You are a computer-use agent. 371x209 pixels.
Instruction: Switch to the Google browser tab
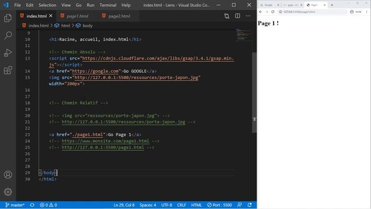coord(268,5)
